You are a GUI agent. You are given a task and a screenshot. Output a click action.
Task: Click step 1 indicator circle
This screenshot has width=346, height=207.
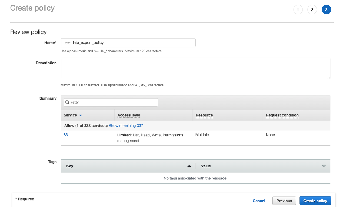(298, 9)
